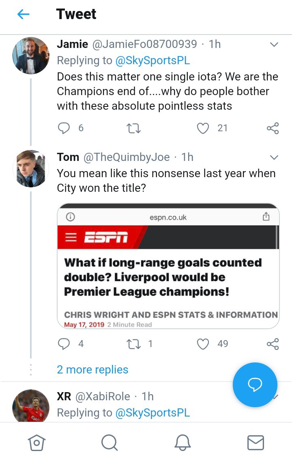Open the ESPN article screenshot image

coord(168,266)
